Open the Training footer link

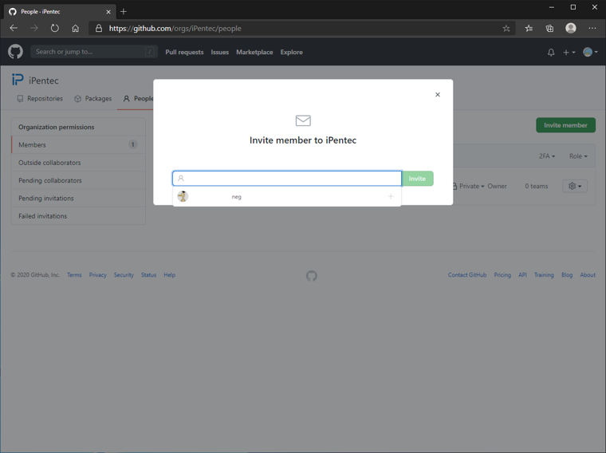click(x=544, y=275)
